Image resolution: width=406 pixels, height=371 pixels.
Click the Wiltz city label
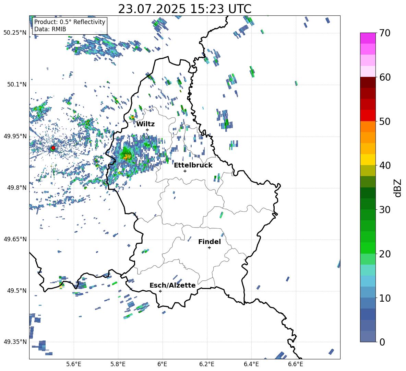[145, 124]
